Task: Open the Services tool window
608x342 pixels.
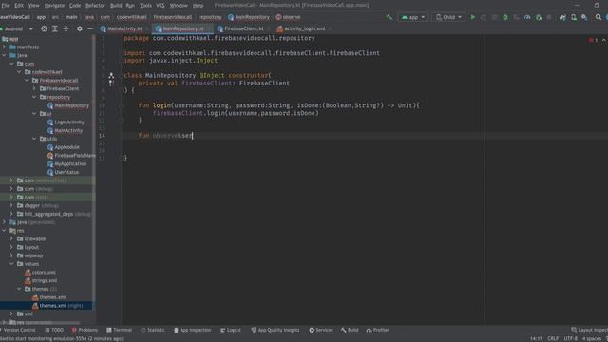Action: [321, 330]
